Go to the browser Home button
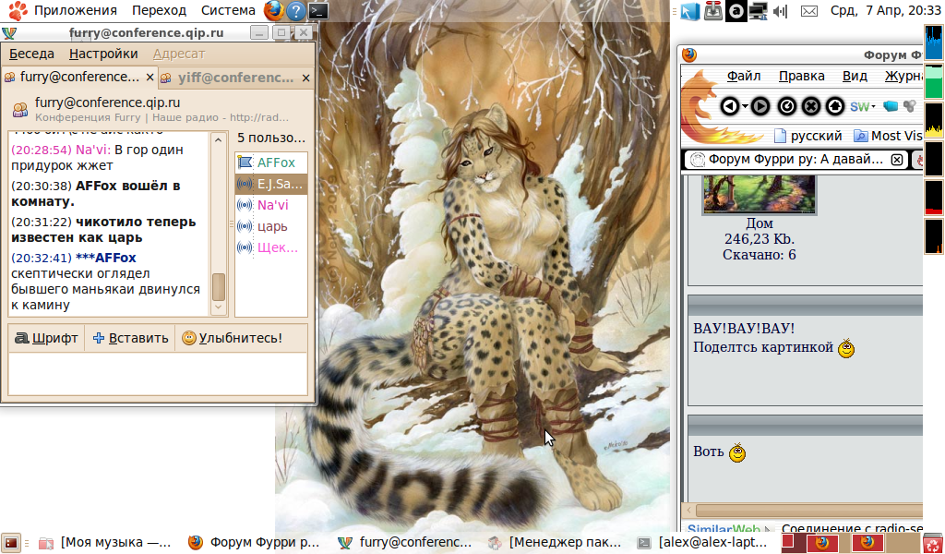 [835, 106]
